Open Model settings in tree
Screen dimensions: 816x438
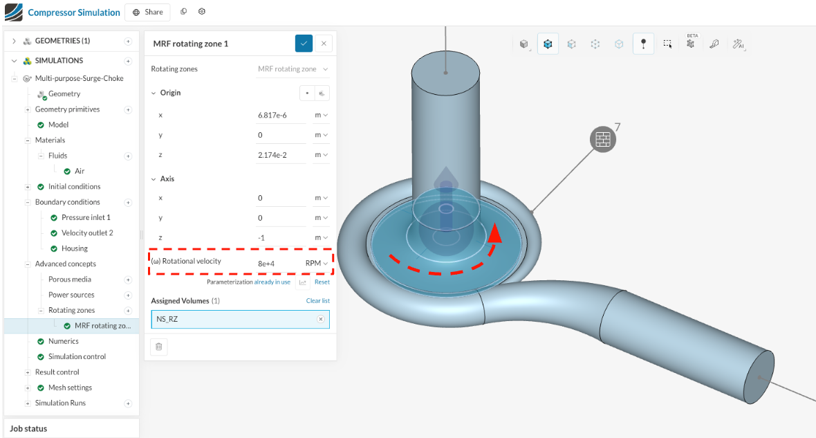click(58, 125)
